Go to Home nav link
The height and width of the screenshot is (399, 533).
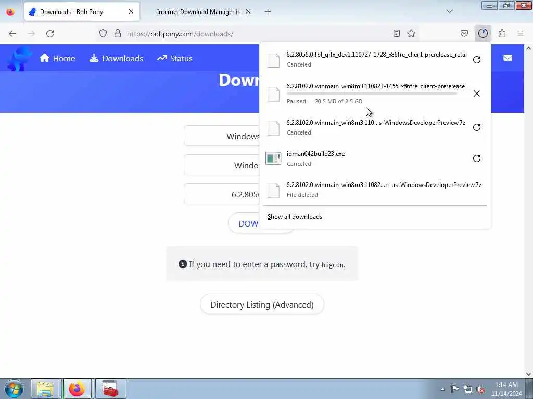click(x=57, y=58)
